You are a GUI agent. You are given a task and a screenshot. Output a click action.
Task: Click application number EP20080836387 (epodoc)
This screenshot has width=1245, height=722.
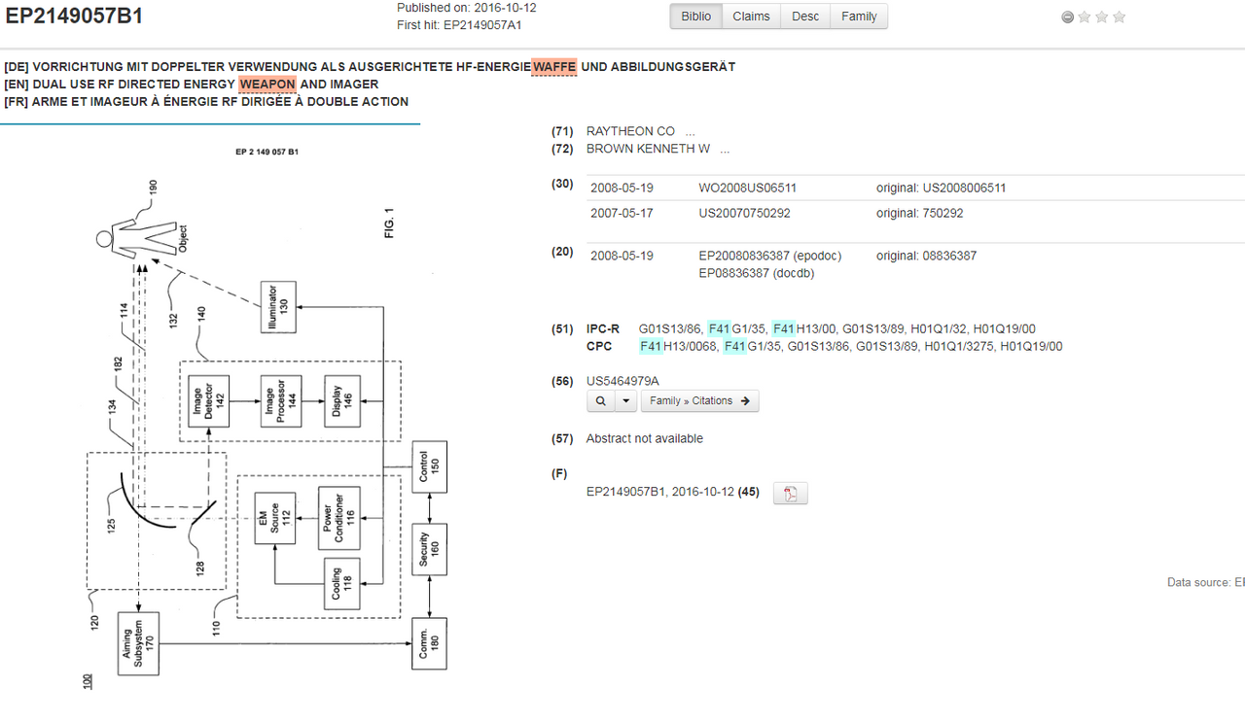coord(770,256)
